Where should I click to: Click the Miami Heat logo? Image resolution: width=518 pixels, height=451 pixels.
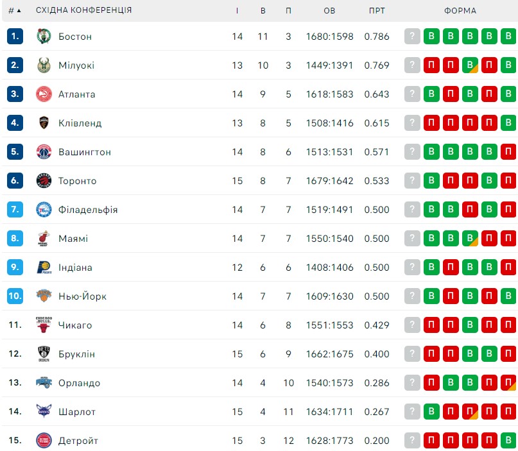point(44,239)
